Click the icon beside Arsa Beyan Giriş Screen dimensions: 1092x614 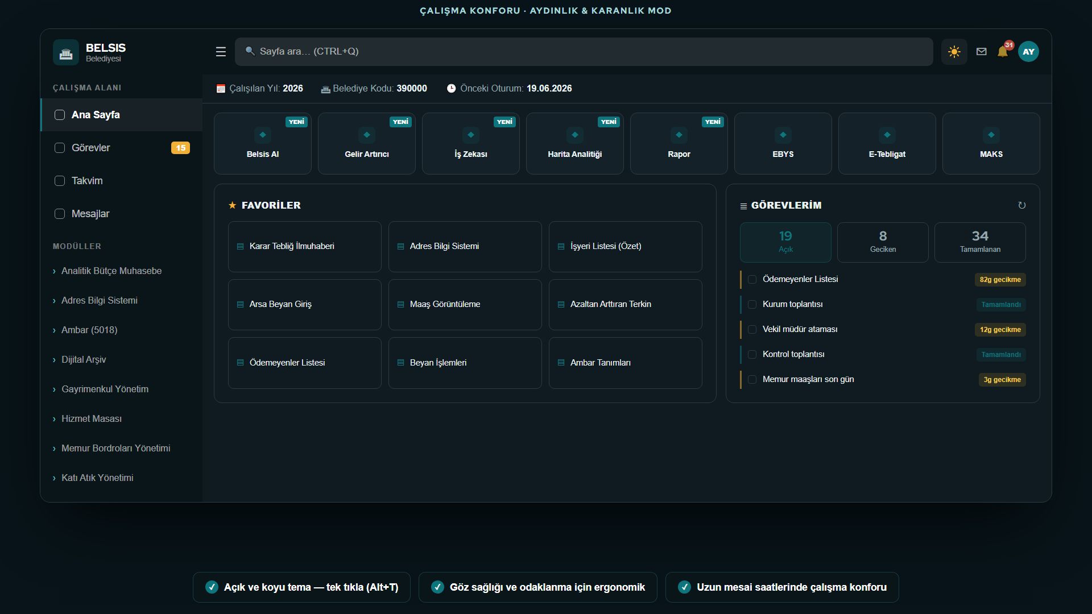240,304
